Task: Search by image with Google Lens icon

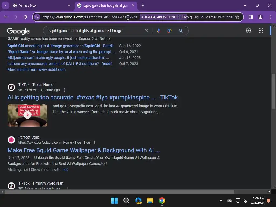Action: pos(169,31)
